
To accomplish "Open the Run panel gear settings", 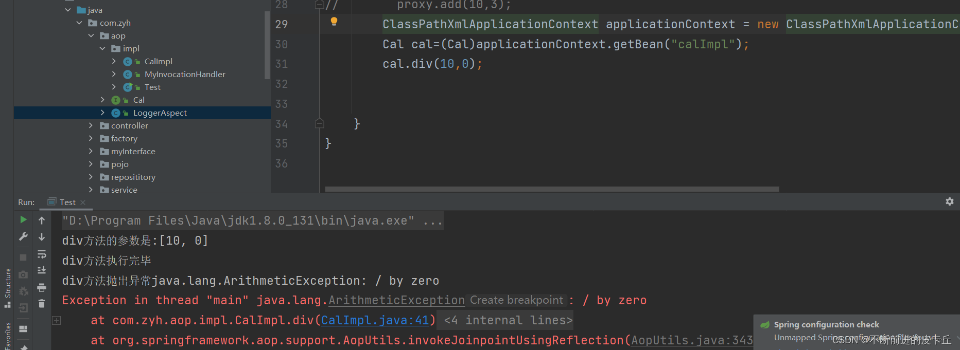I will [950, 202].
